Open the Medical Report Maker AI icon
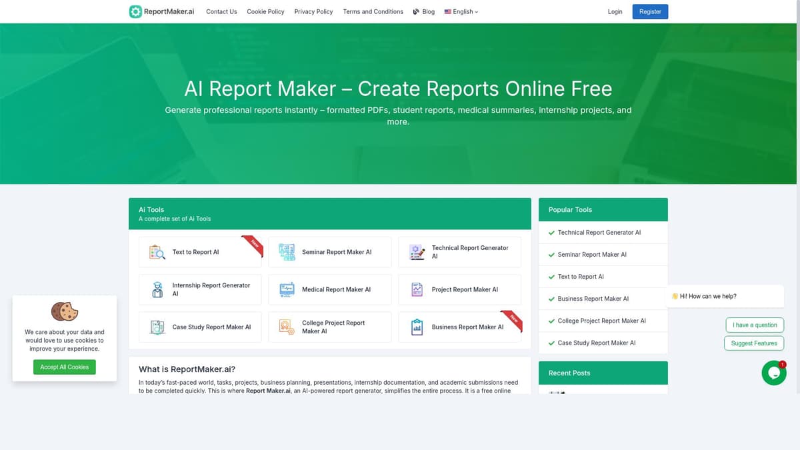Viewport: 800px width, 450px height. [287, 289]
